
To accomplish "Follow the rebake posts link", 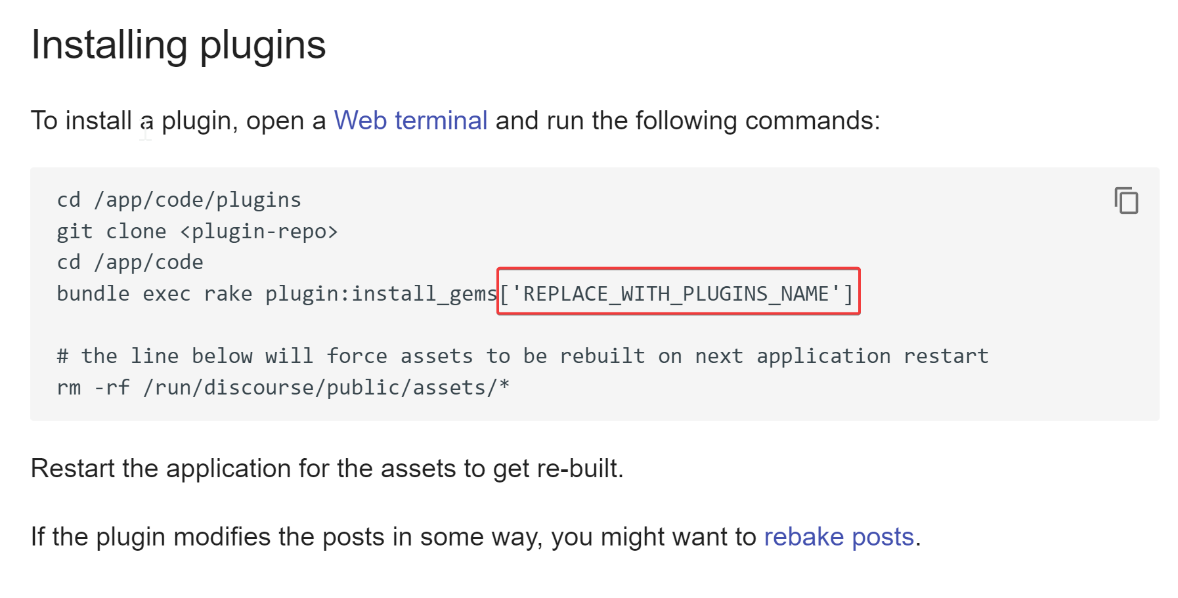I will point(839,537).
